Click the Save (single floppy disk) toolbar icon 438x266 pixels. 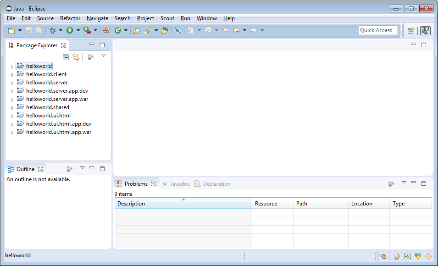28,30
